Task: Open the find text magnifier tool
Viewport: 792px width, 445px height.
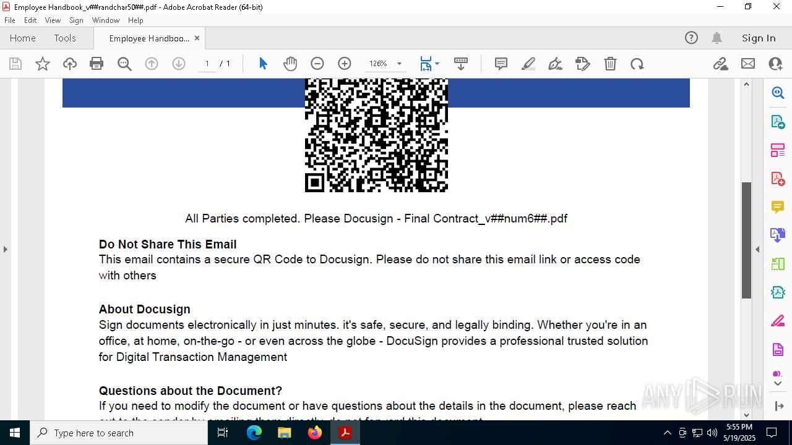Action: click(x=124, y=64)
